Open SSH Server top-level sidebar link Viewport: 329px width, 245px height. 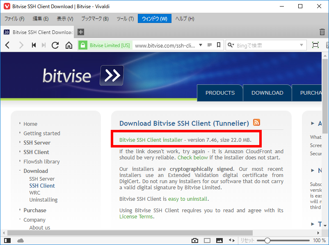(x=37, y=143)
